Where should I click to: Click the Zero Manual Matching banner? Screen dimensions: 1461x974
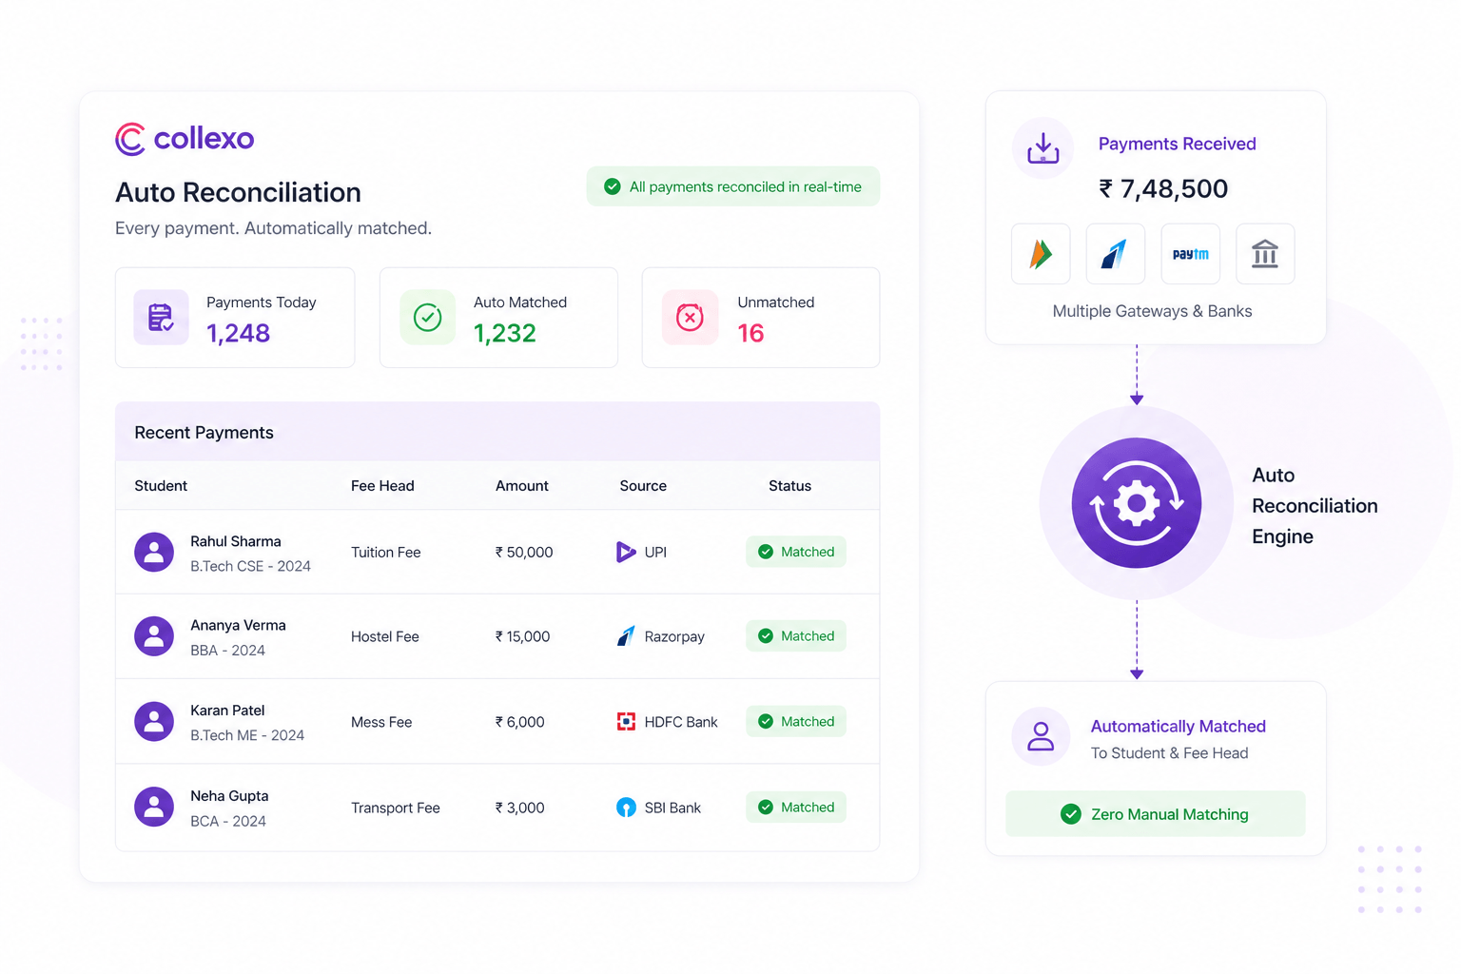(x=1155, y=814)
